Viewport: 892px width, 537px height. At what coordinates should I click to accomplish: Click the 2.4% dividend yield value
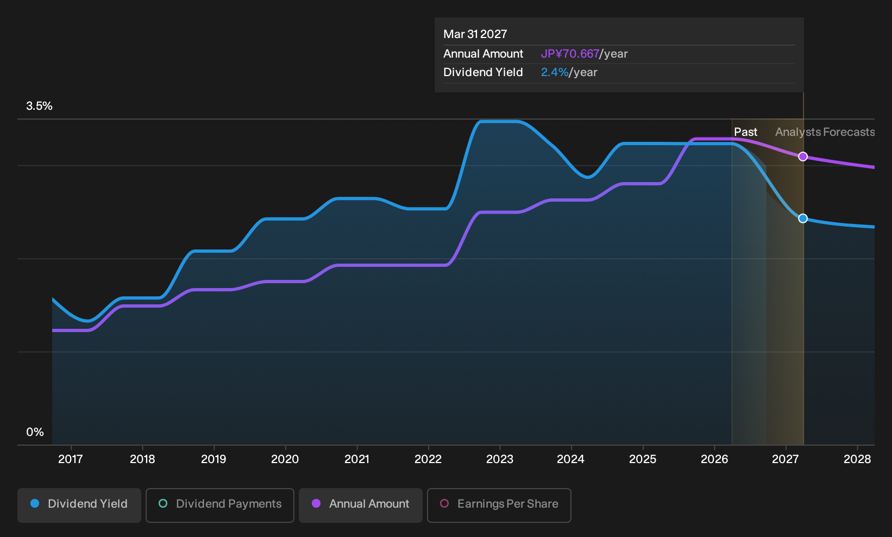(x=555, y=72)
